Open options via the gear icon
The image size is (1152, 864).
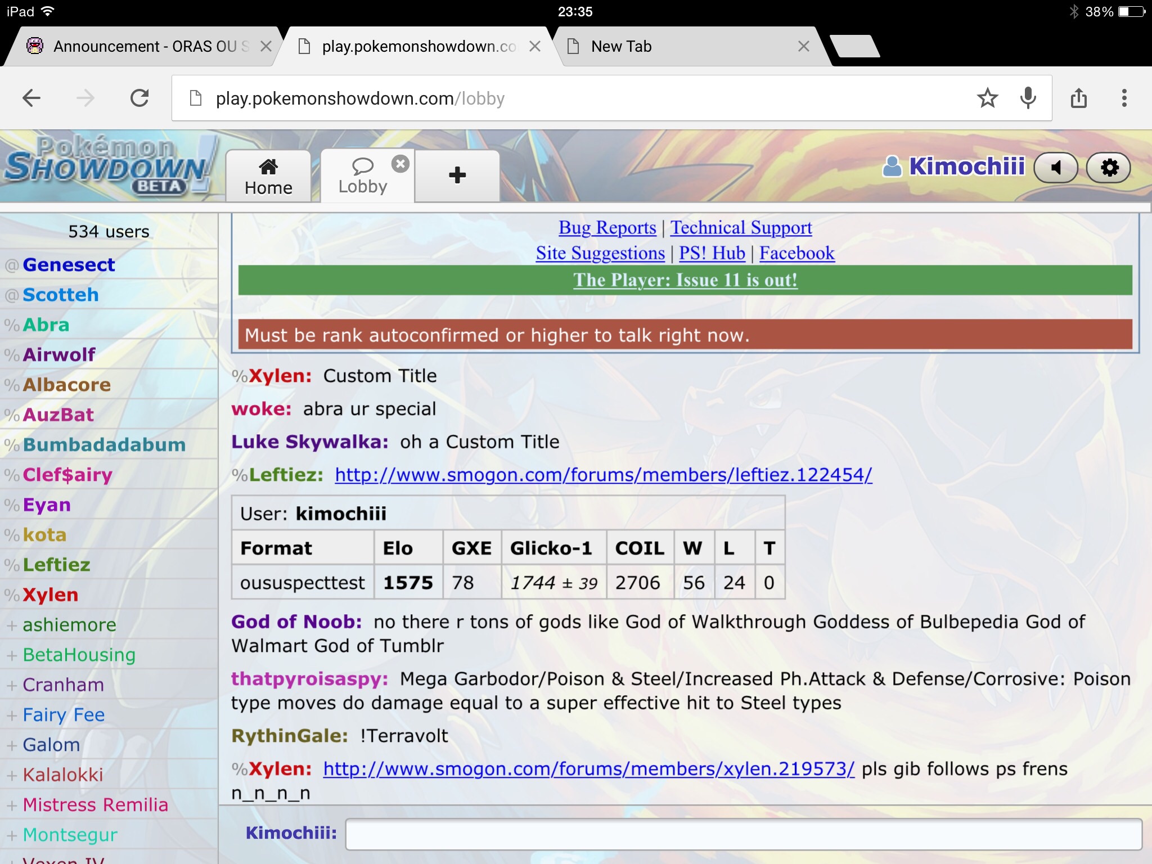pos(1109,168)
